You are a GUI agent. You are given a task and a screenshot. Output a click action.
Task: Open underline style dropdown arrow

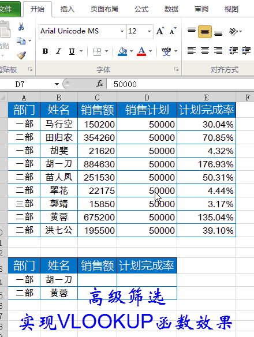(81, 51)
